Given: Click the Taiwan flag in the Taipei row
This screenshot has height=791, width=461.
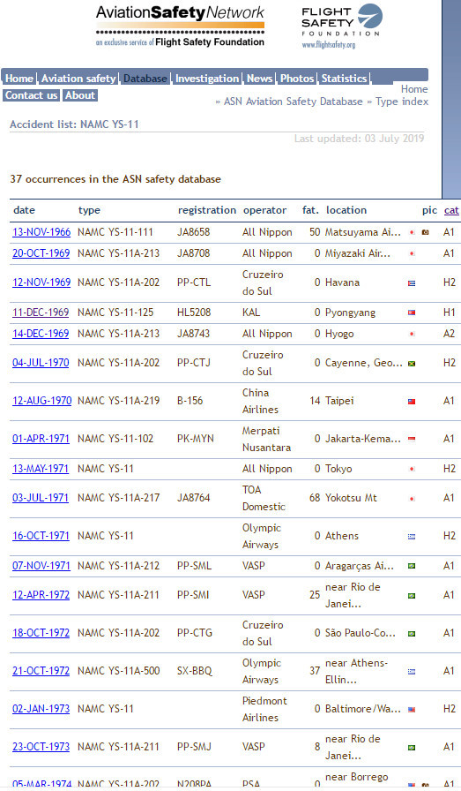Looking at the screenshot, I should (x=412, y=401).
